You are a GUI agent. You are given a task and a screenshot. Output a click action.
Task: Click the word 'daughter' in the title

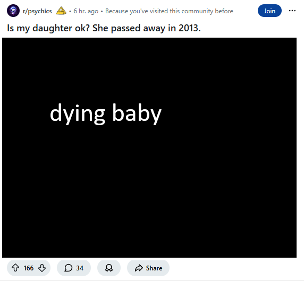52,28
